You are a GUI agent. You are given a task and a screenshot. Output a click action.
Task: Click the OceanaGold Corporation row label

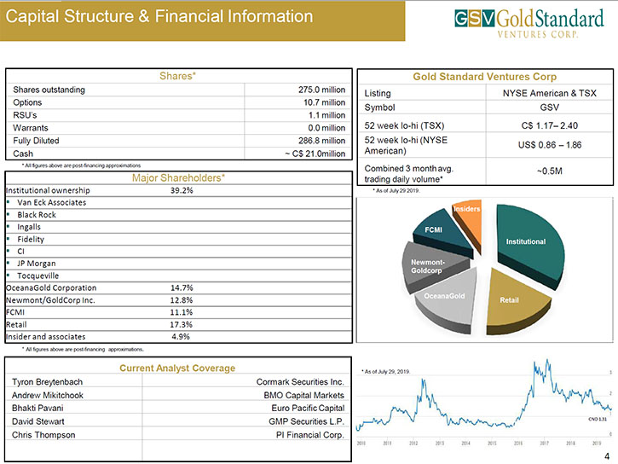click(x=51, y=287)
